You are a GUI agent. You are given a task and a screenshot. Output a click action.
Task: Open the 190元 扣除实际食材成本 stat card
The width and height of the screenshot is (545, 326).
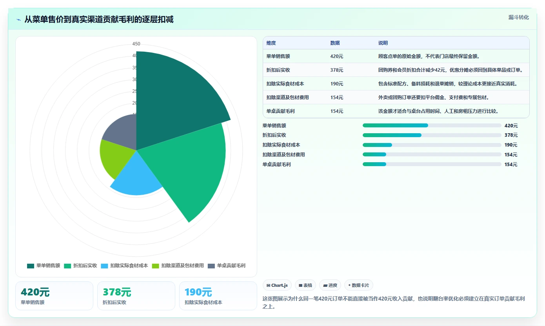coord(218,296)
